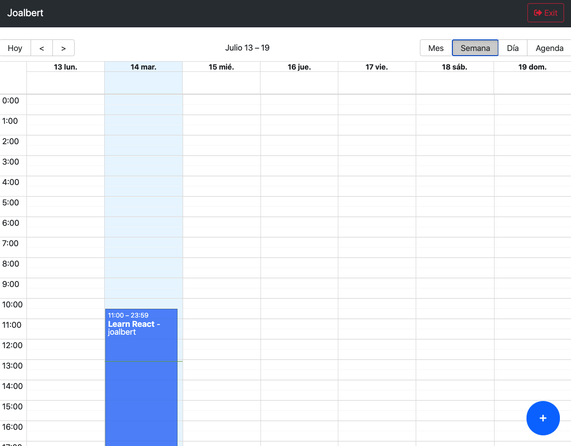The image size is (571, 446).
Task: Open the Learn React event
Action: click(x=141, y=377)
